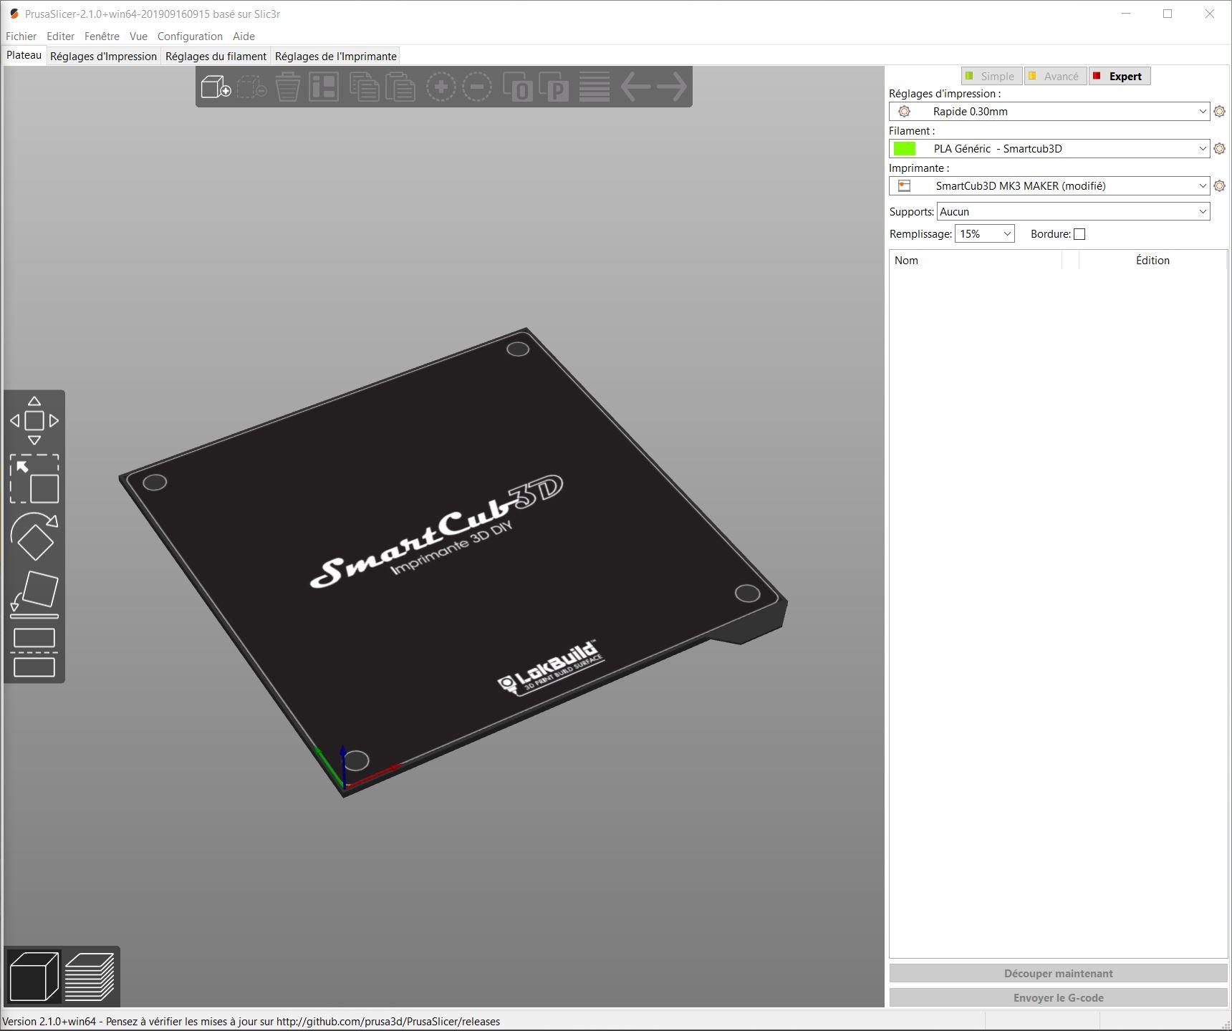This screenshot has height=1031, width=1232.
Task: Click the green filament color swatch
Action: (x=905, y=149)
